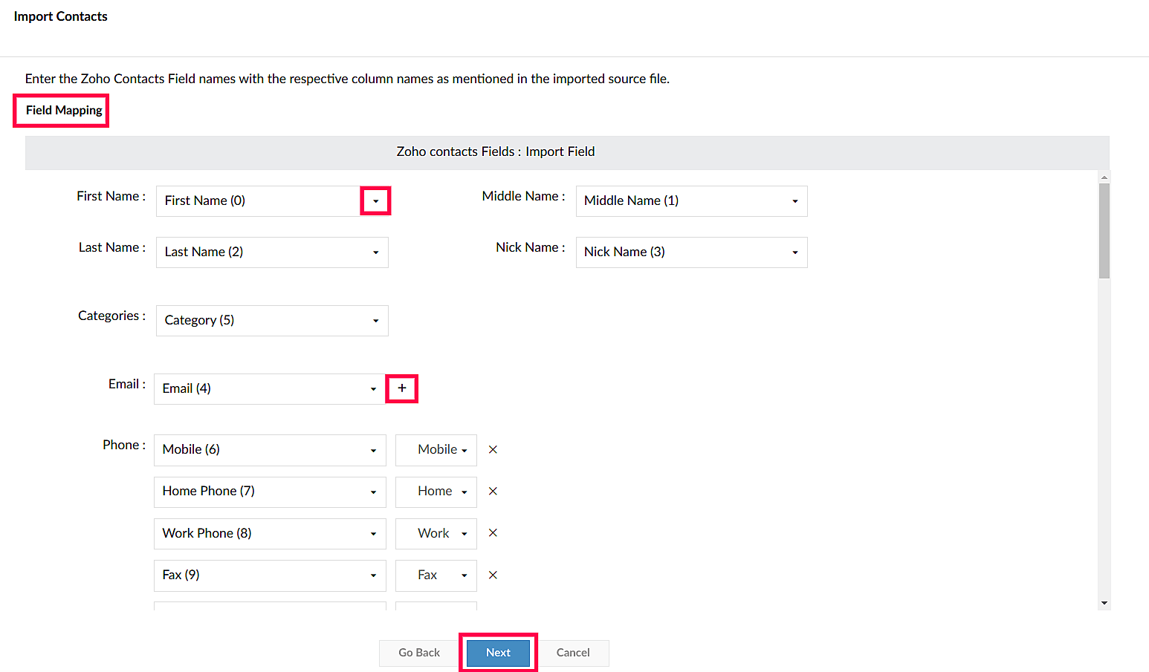Click scrollbar up arrow in mapping list
Image resolution: width=1149 pixels, height=672 pixels.
[x=1104, y=177]
